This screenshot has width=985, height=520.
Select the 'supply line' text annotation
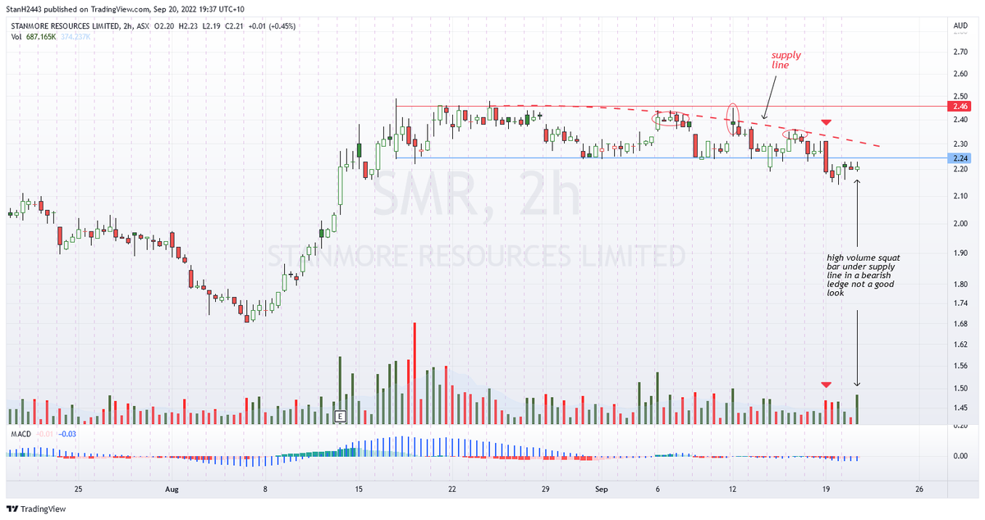pyautogui.click(x=786, y=60)
